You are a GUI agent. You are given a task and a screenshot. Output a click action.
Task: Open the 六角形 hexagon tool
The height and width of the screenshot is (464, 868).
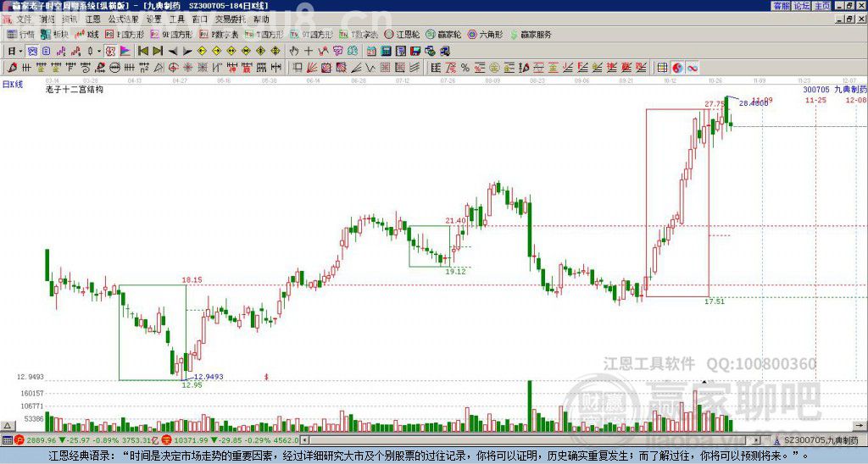pos(486,34)
